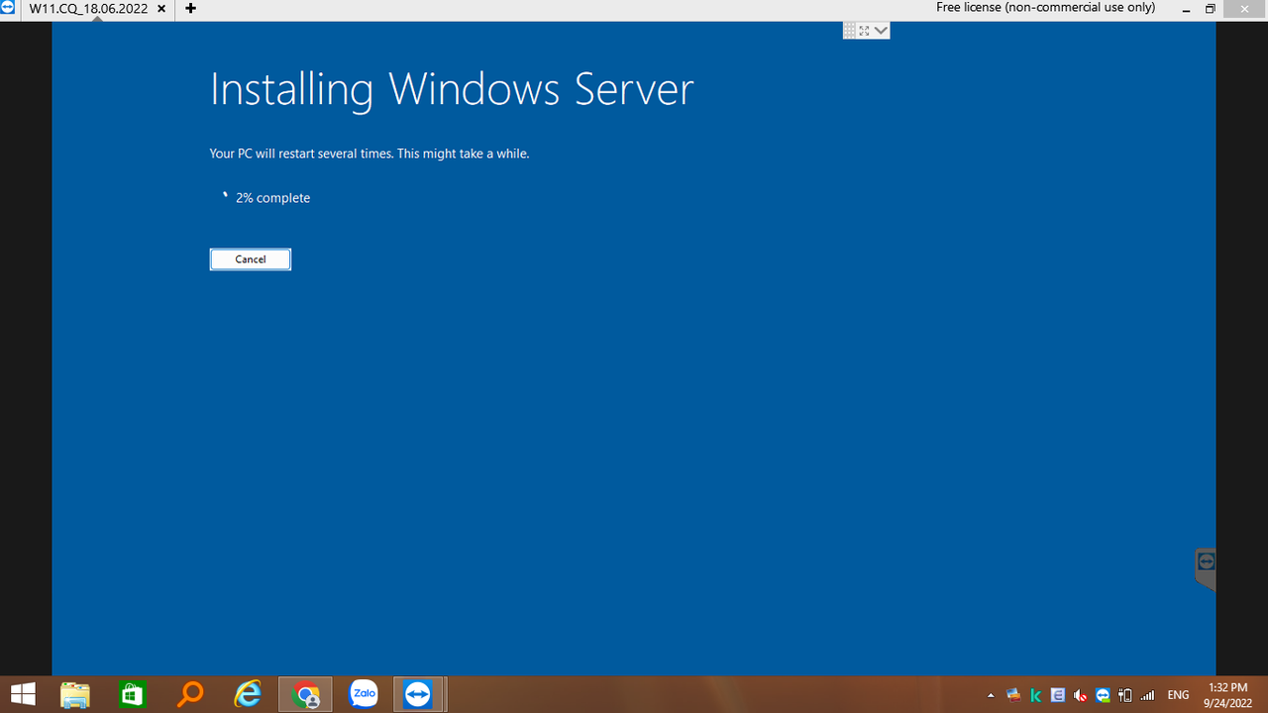Image resolution: width=1268 pixels, height=713 pixels.
Task: Show hidden system tray icons
Action: [991, 695]
